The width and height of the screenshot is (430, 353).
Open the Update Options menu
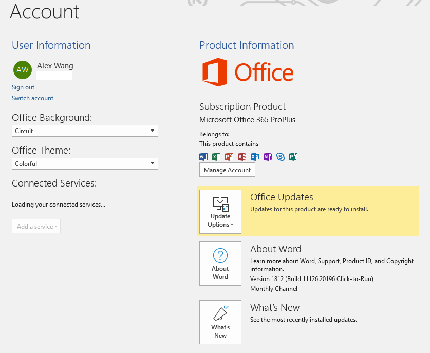pos(220,212)
